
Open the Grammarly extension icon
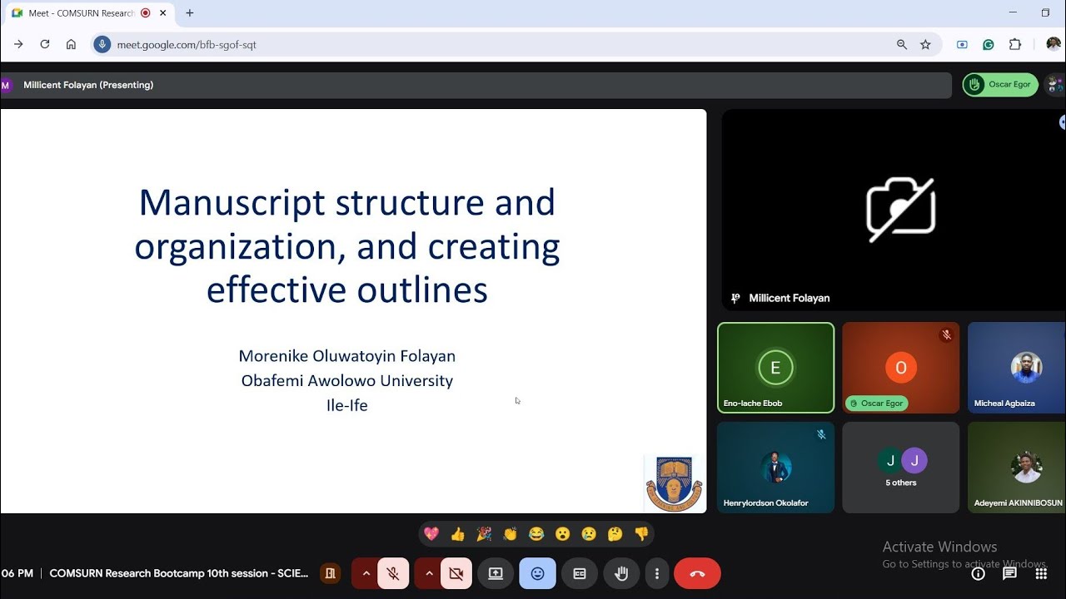coord(989,45)
